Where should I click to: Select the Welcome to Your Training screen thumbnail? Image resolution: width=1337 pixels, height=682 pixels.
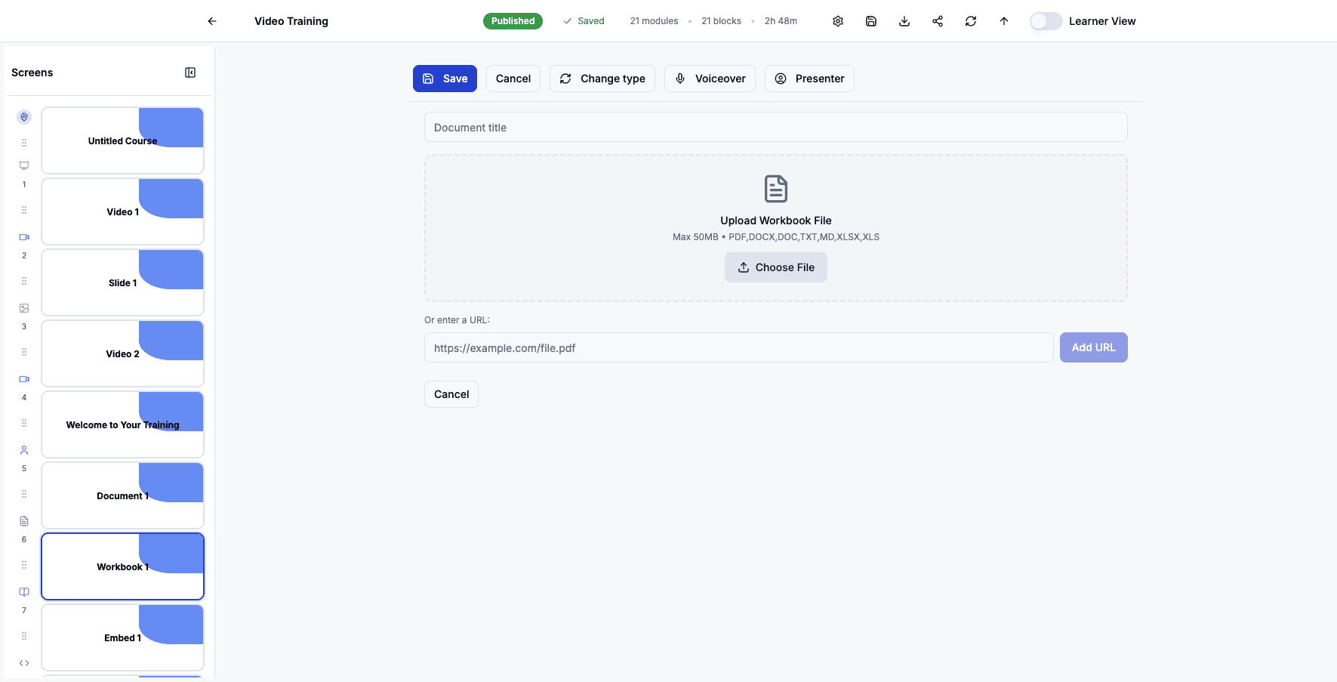click(122, 424)
